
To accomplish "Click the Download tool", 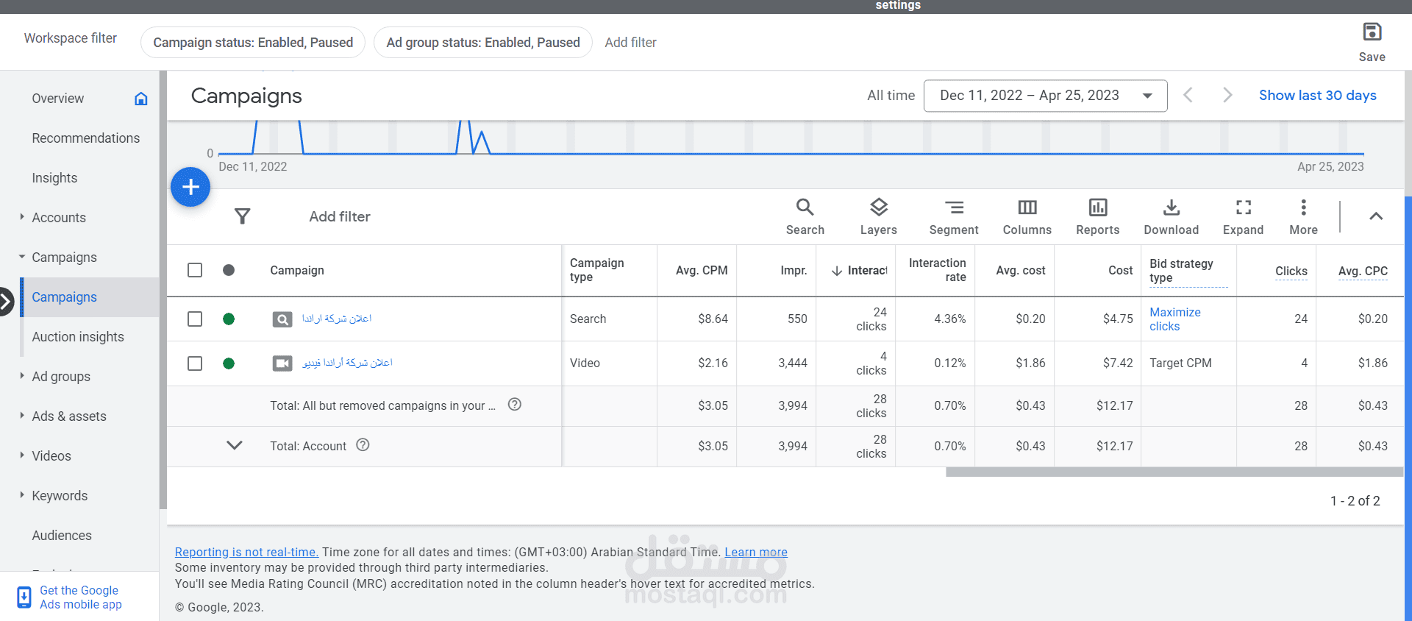I will pyautogui.click(x=1172, y=216).
